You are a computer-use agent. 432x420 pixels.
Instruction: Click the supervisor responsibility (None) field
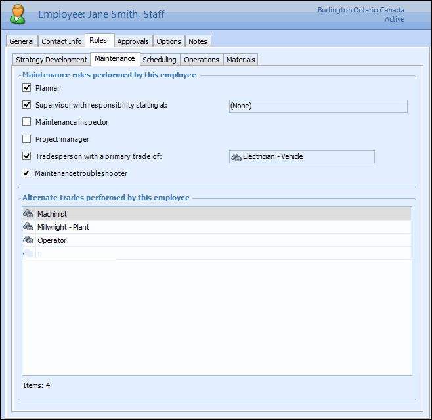[318, 106]
